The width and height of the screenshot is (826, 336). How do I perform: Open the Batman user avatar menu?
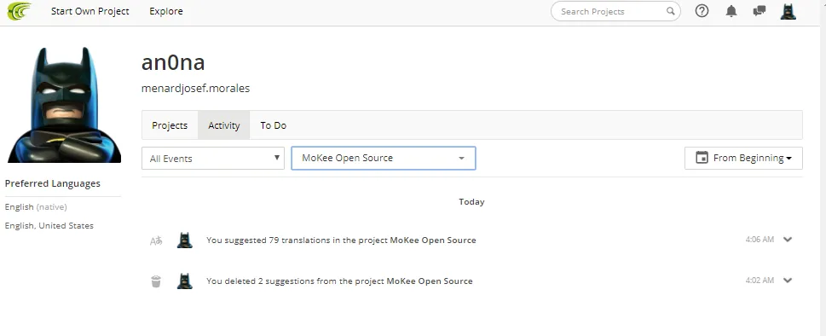(x=788, y=11)
